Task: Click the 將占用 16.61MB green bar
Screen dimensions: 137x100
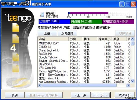Action: pyautogui.click(x=86, y=22)
